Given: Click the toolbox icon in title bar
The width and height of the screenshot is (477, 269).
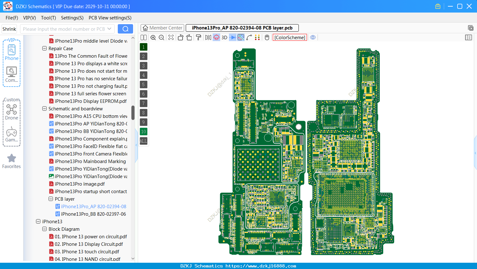Looking at the screenshot, I should click(x=438, y=6).
